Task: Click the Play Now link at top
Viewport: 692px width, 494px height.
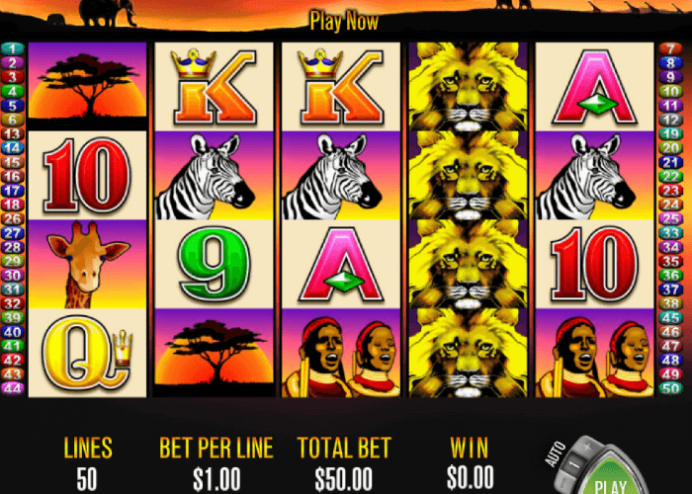Action: tap(344, 21)
